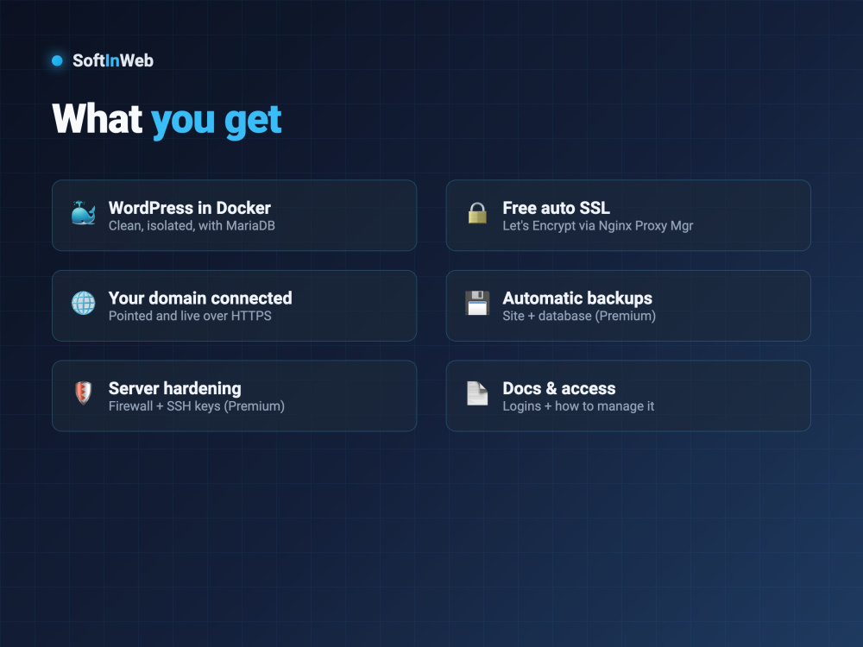Click the floppy disk backups icon
This screenshot has width=863, height=647.
pos(477,303)
